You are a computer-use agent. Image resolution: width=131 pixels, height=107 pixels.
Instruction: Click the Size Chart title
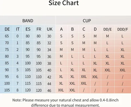click(64, 3)
